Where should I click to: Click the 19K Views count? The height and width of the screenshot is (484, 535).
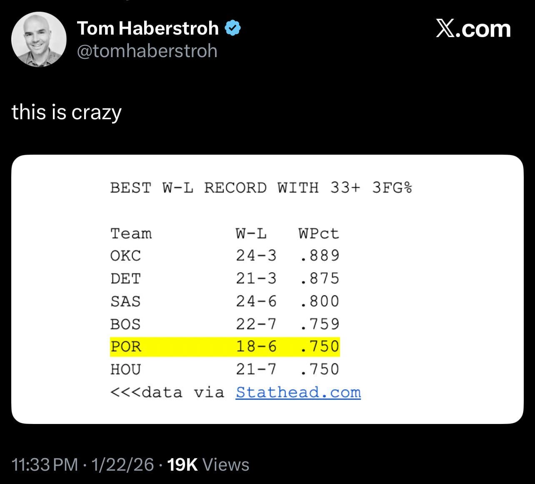[x=207, y=464]
